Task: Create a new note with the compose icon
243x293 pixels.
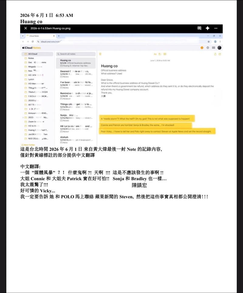Action: (x=220, y=54)
